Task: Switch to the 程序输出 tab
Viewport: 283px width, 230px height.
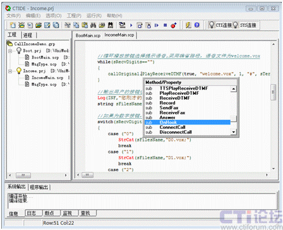Action: point(39,187)
